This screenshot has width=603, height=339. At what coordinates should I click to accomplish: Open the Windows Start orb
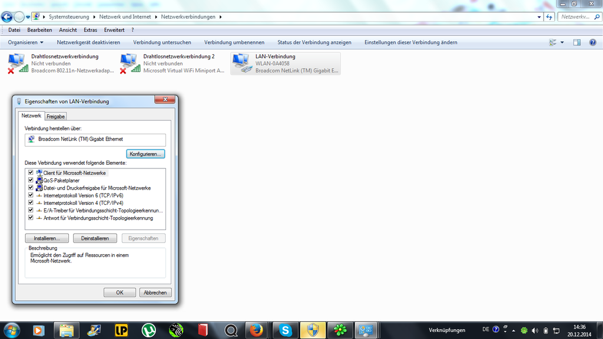pyautogui.click(x=12, y=330)
